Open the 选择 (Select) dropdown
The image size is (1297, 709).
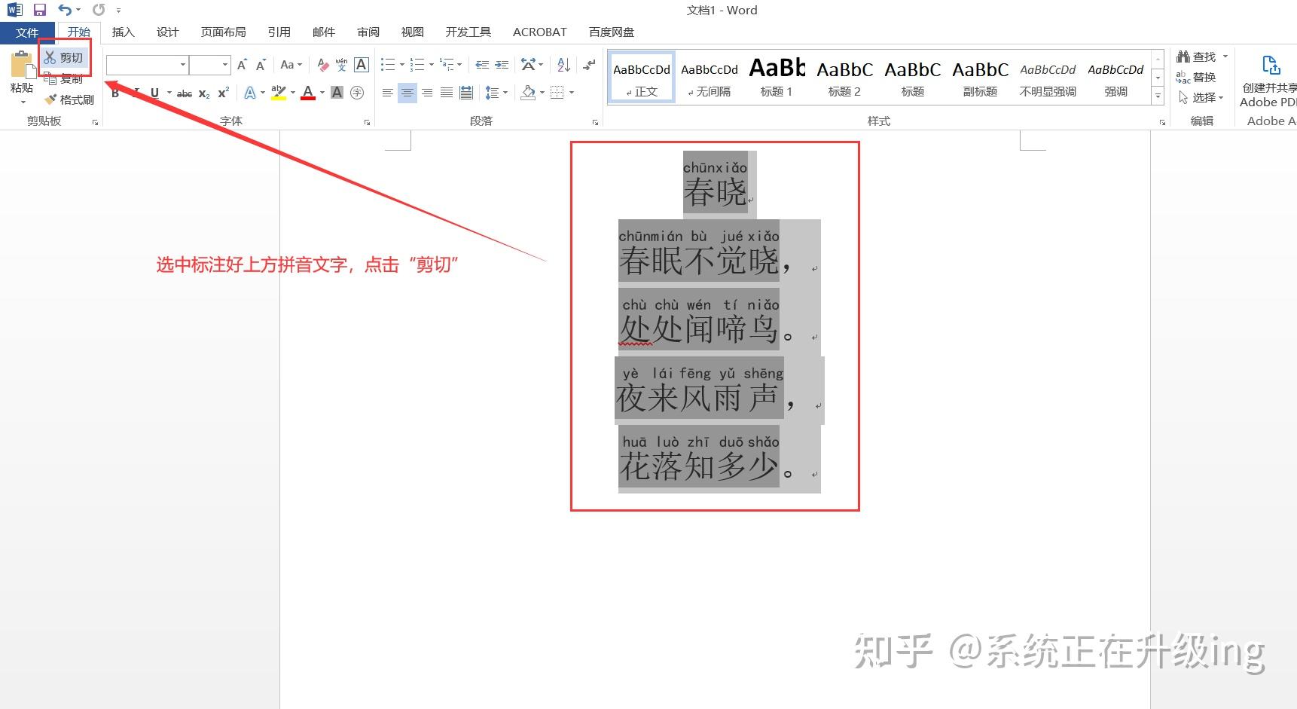click(x=1201, y=97)
